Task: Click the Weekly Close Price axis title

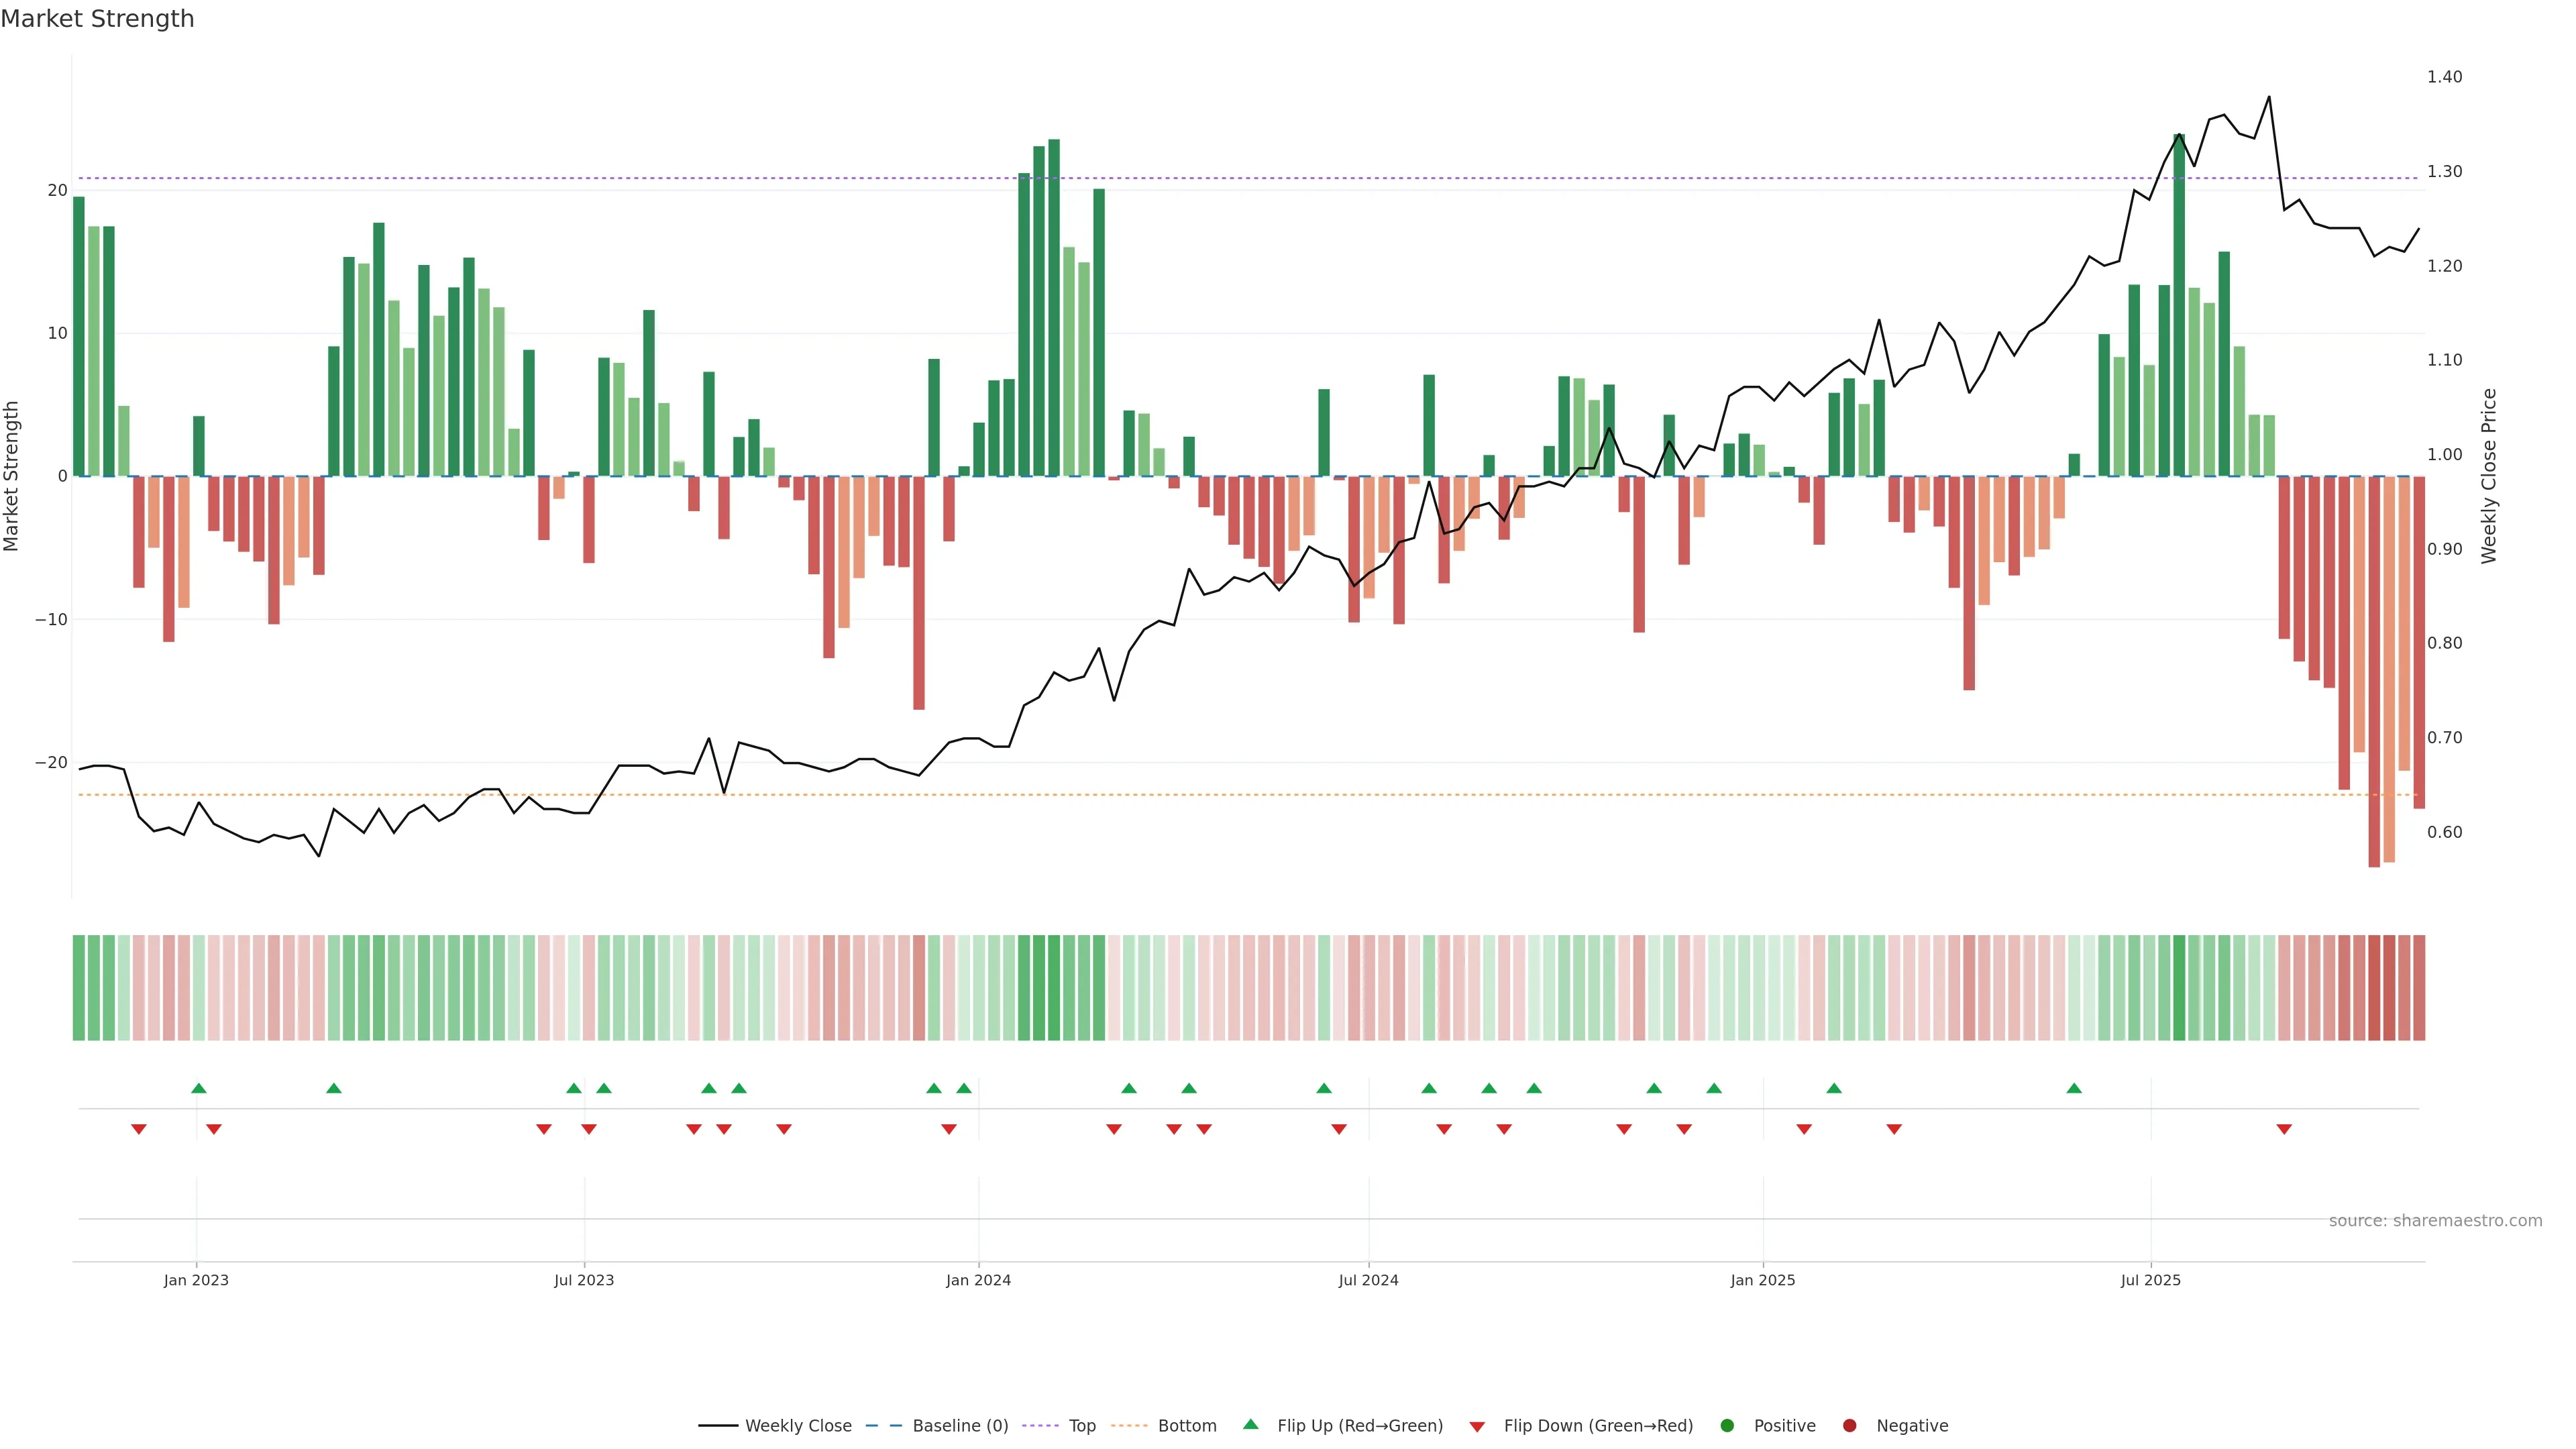Action: point(2489,476)
